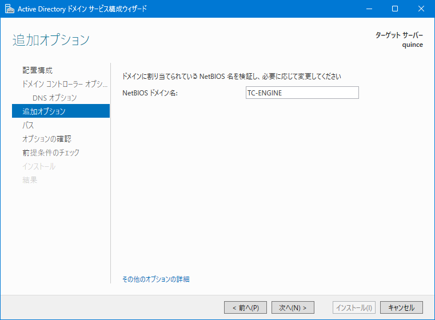This screenshot has width=435, height=320.
Task: Proceed with the 次へ(N) button
Action: pyautogui.click(x=293, y=307)
